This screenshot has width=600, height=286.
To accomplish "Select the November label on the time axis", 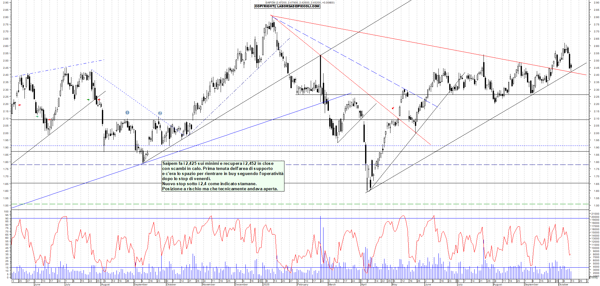I will (209, 284).
